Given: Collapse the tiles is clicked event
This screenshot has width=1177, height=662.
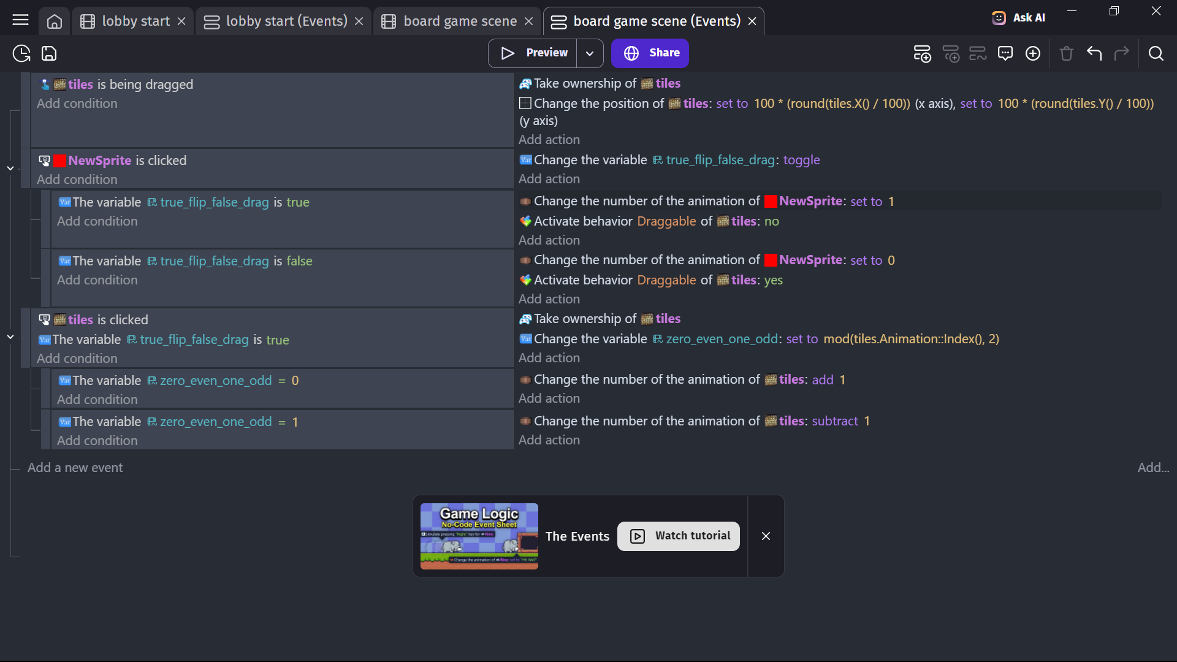Looking at the screenshot, I should coord(10,337).
